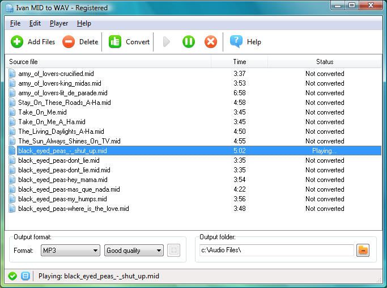Image resolution: width=387 pixels, height=288 pixels.
Task: Select The_Sun_Always_Shines_On_TV.mid
Action: pos(69,141)
